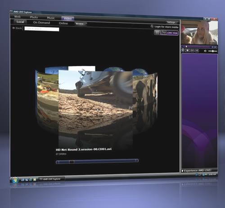Click the Browse... button

[x=81, y=24]
